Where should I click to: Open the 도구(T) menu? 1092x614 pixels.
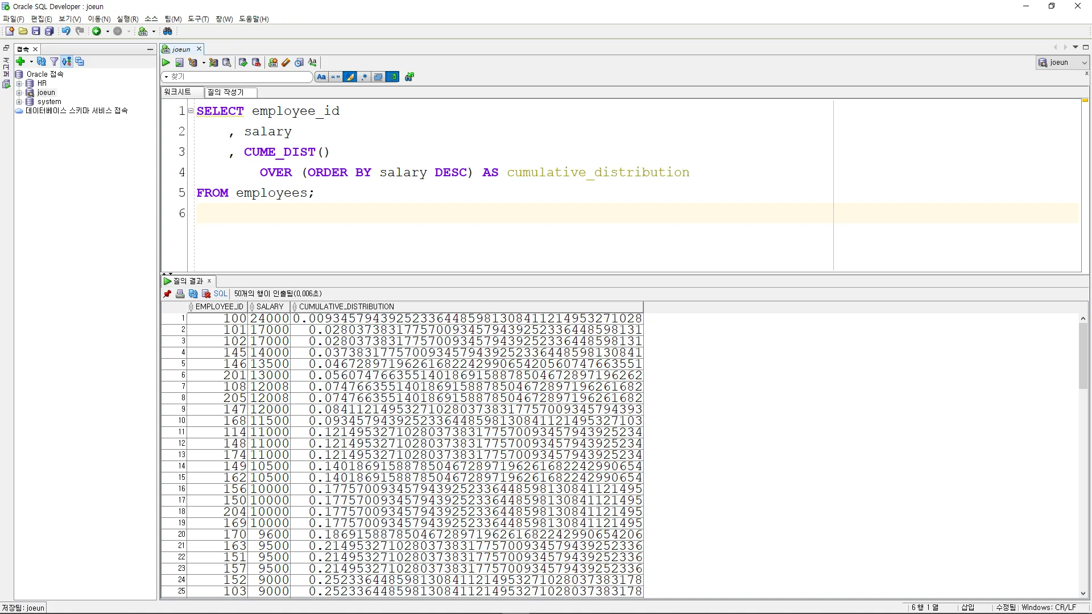tap(198, 19)
